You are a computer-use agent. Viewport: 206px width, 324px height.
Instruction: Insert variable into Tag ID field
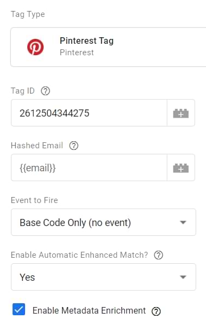click(x=181, y=113)
